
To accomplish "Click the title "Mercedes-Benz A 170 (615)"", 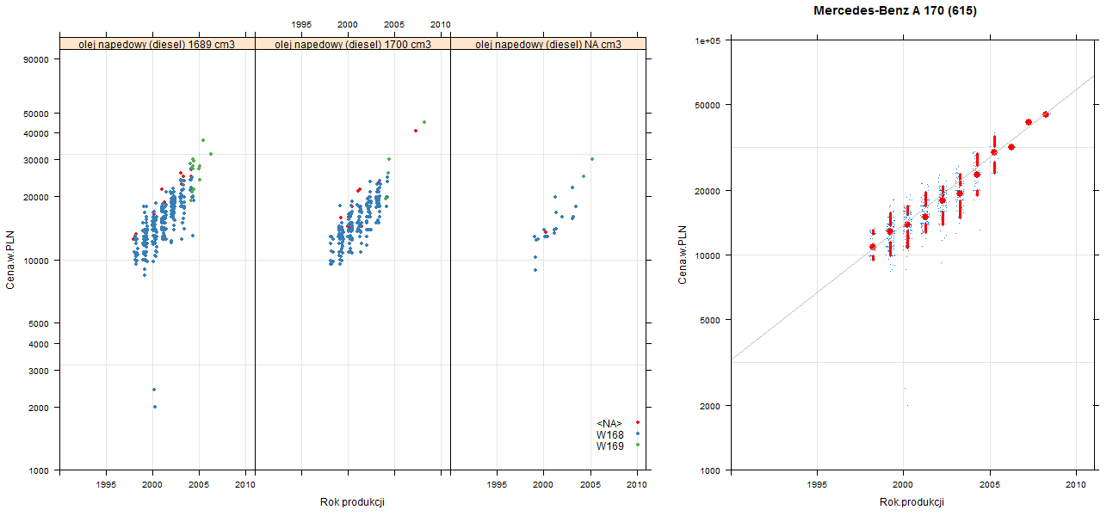I will click(895, 11).
